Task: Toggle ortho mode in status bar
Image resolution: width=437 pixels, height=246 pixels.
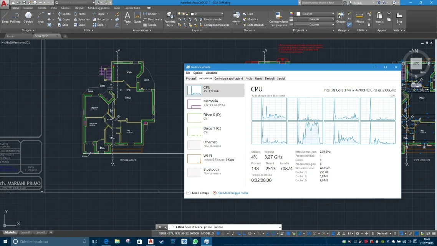Action: tap(244, 233)
